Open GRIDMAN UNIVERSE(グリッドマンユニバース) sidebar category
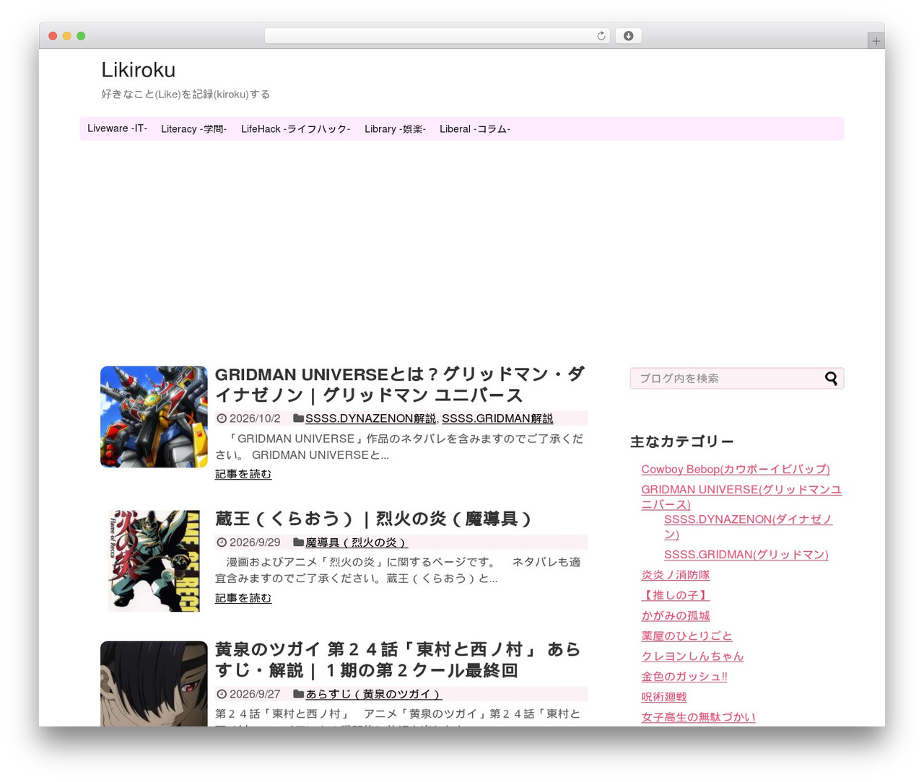This screenshot has width=924, height=782. coord(741,496)
